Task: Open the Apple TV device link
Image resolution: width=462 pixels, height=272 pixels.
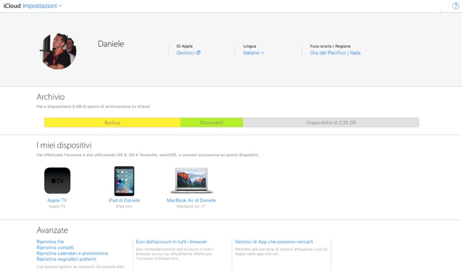Action: tap(57, 200)
